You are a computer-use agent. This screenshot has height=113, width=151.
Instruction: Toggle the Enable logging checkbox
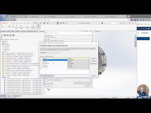(x=46, y=83)
